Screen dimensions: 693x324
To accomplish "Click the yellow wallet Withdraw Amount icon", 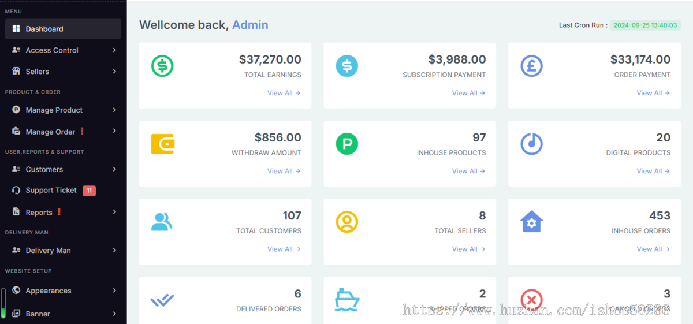I will point(163,144).
